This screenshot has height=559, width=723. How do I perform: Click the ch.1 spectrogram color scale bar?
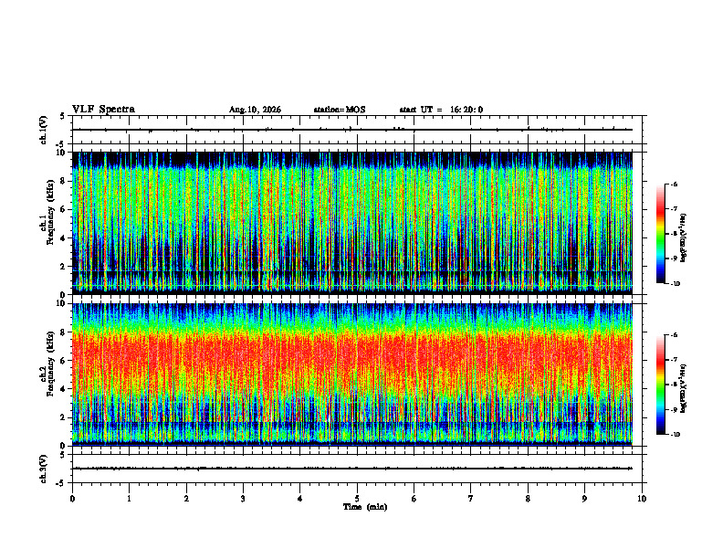pyautogui.click(x=660, y=234)
